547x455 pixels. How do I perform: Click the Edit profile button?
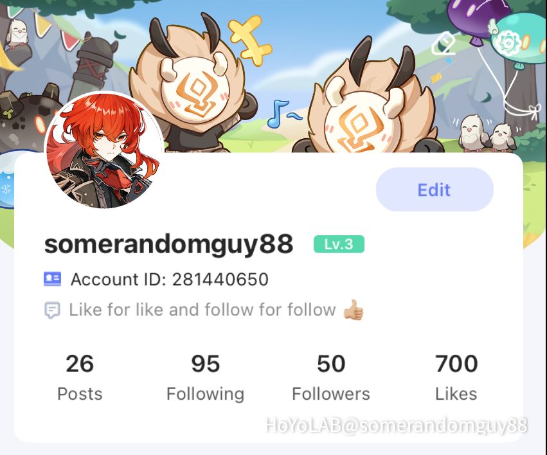(x=435, y=190)
